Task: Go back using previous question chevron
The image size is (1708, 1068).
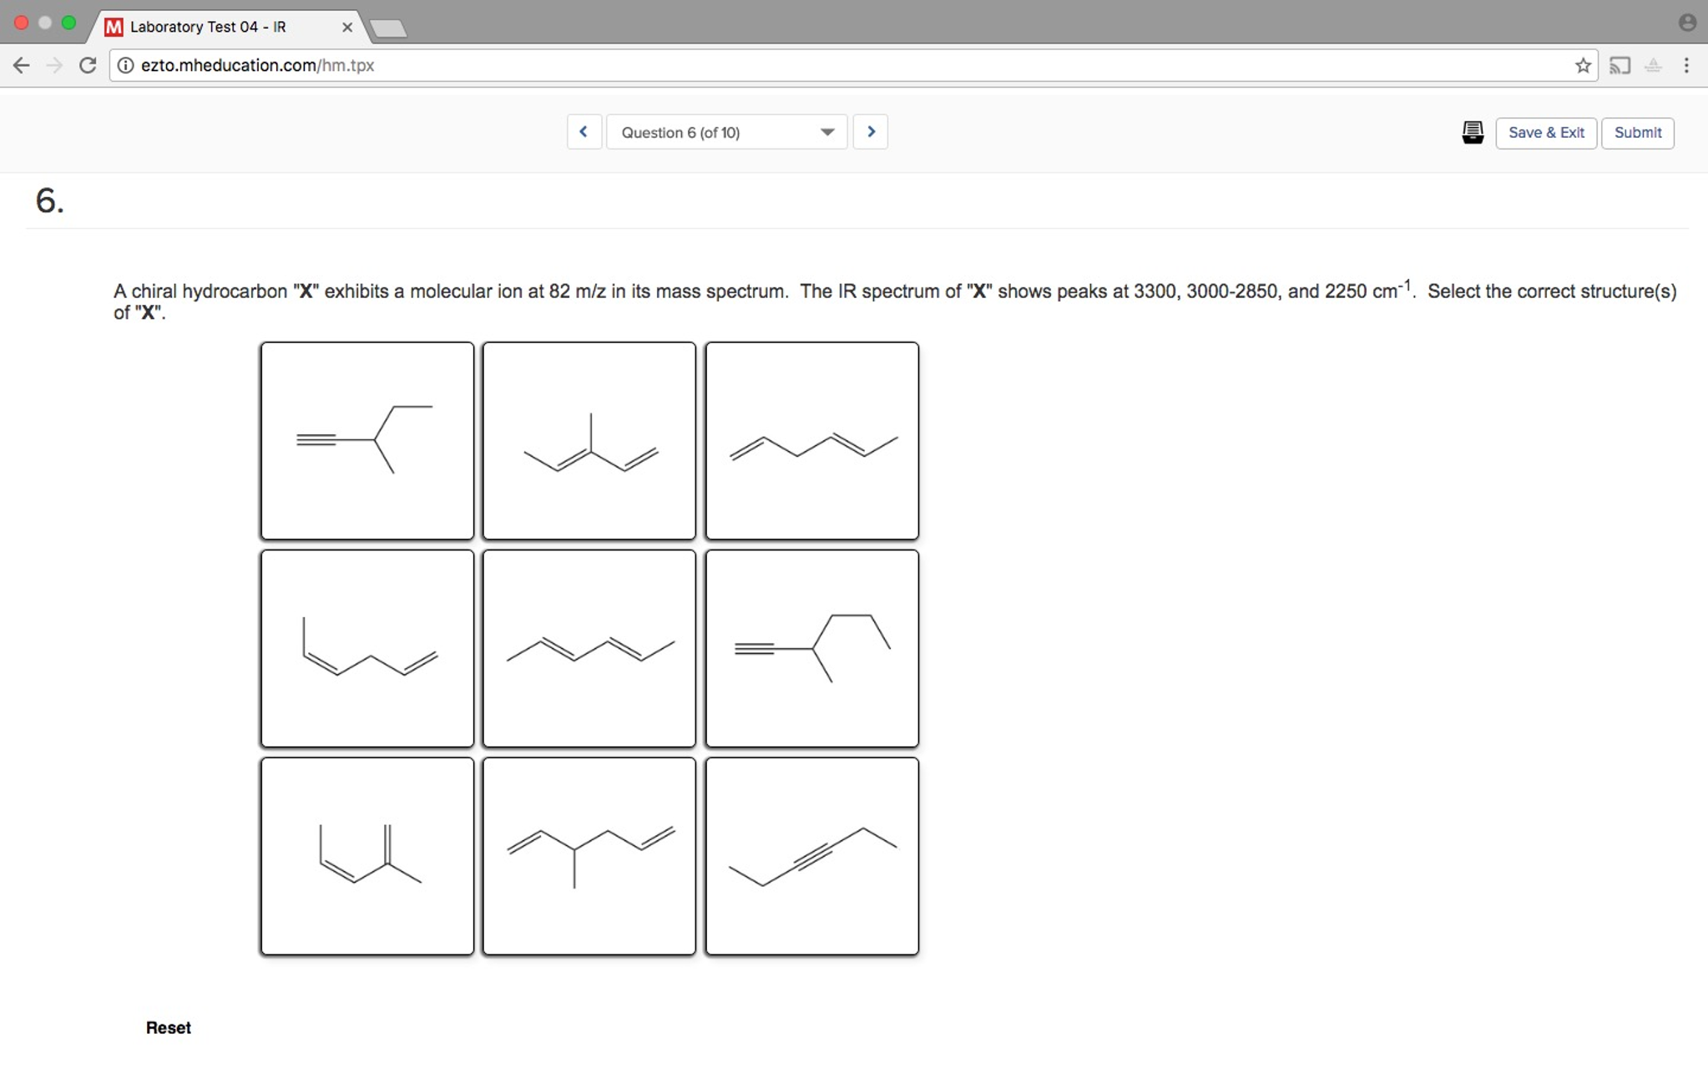Action: point(584,131)
